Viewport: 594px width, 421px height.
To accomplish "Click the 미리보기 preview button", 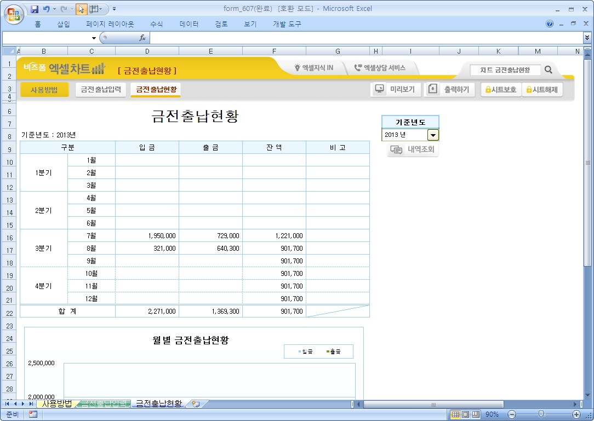I will (x=395, y=90).
